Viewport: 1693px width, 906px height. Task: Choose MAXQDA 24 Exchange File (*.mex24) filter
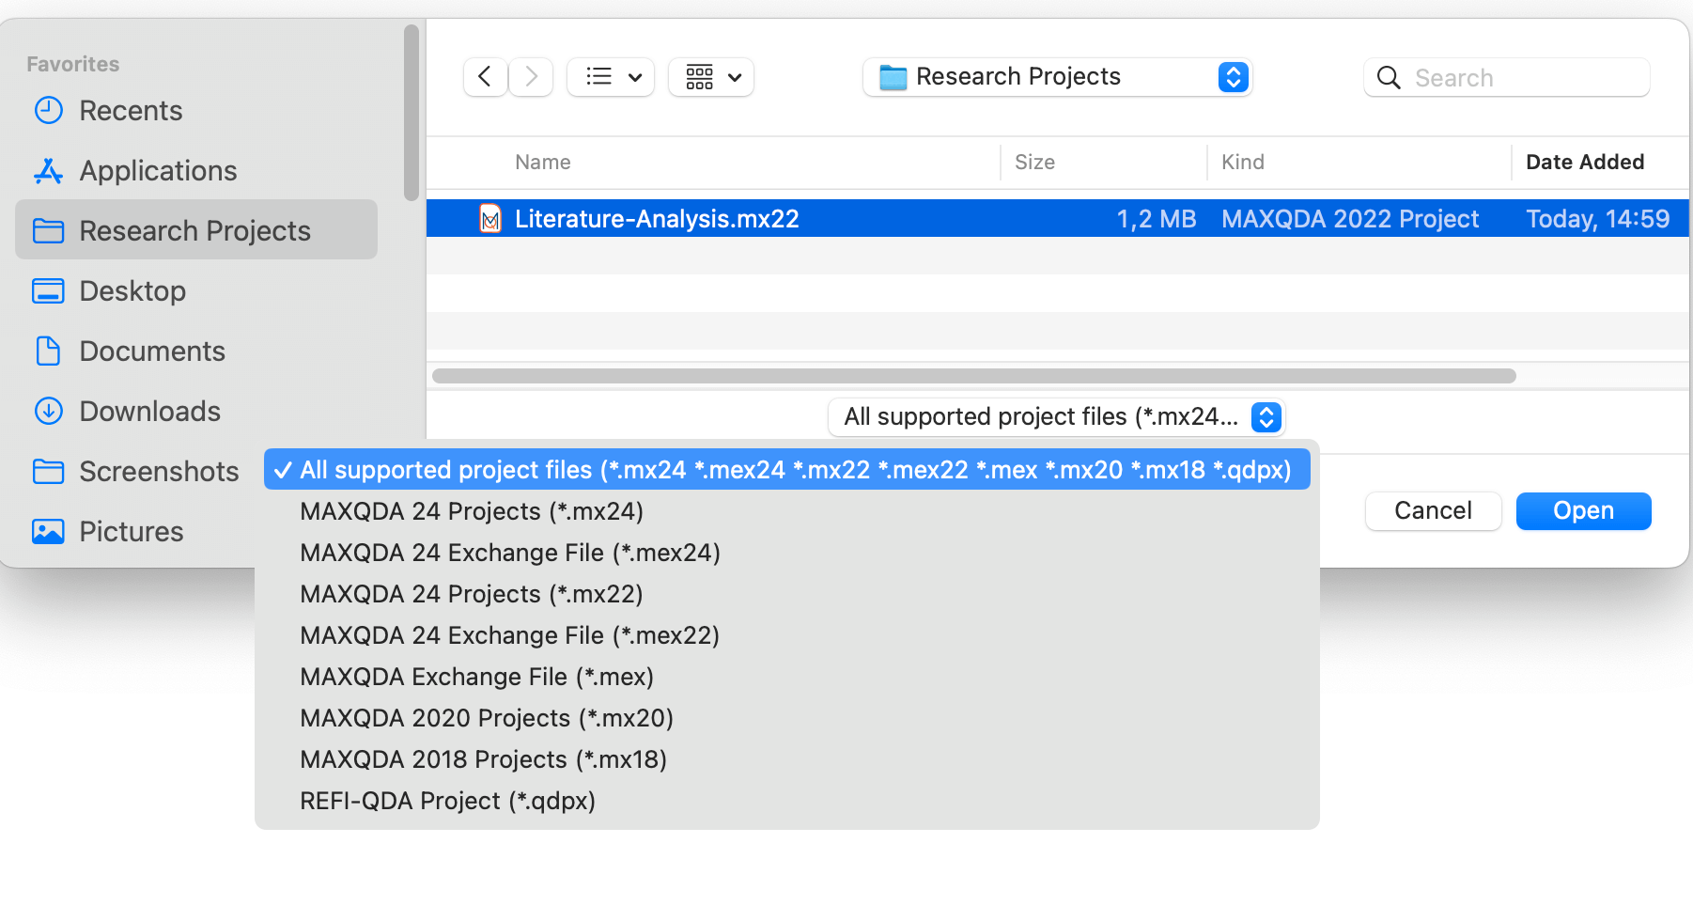click(510, 553)
